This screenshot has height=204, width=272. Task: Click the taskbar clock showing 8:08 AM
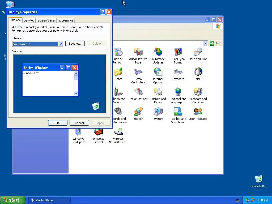(262, 200)
